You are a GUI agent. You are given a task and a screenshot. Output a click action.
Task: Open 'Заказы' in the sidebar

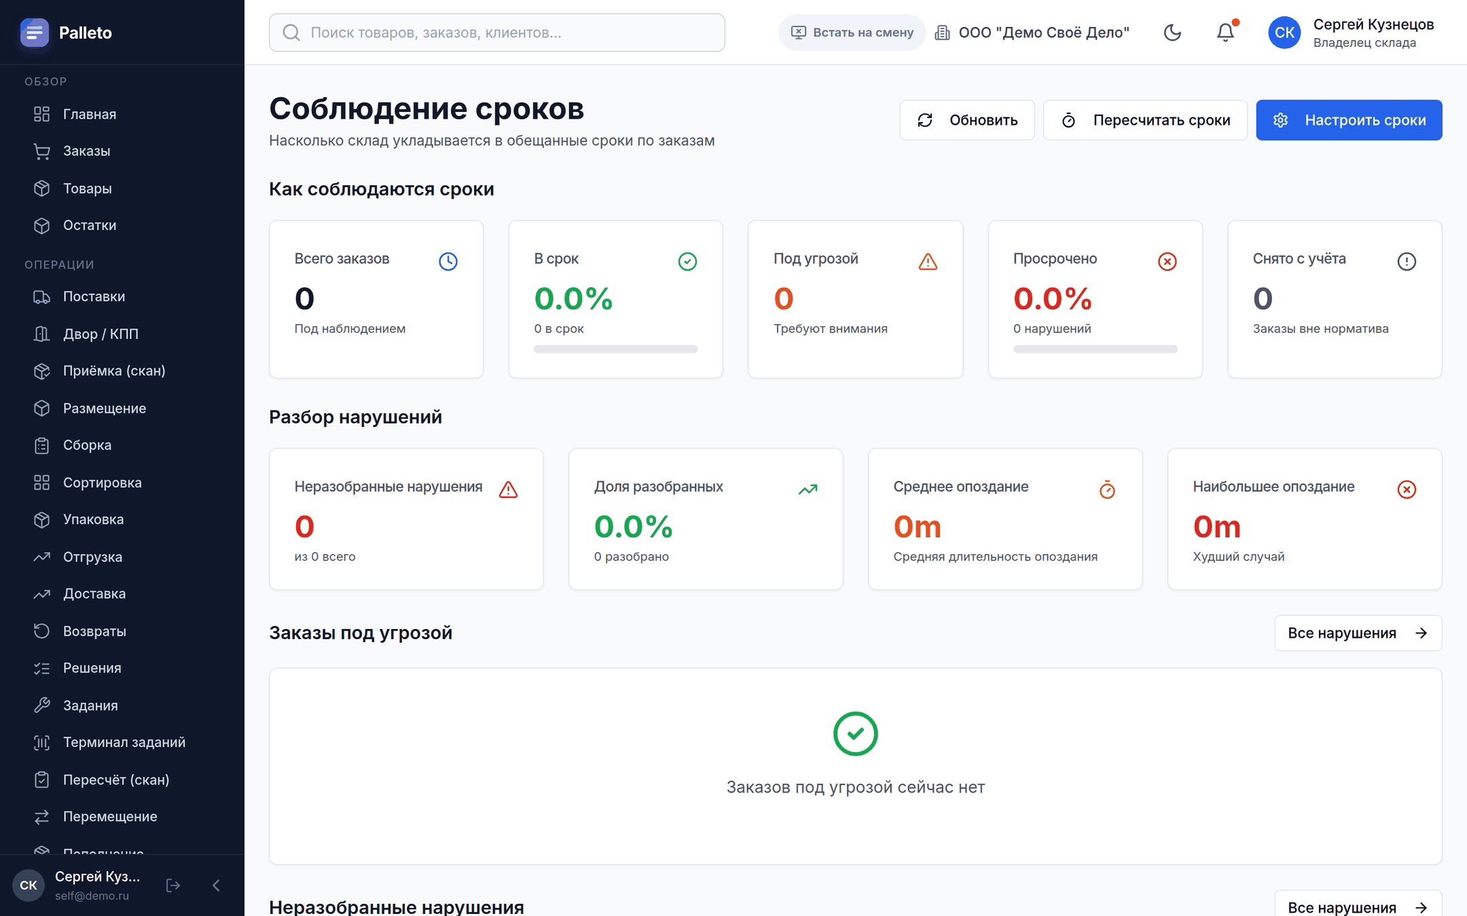click(x=122, y=151)
